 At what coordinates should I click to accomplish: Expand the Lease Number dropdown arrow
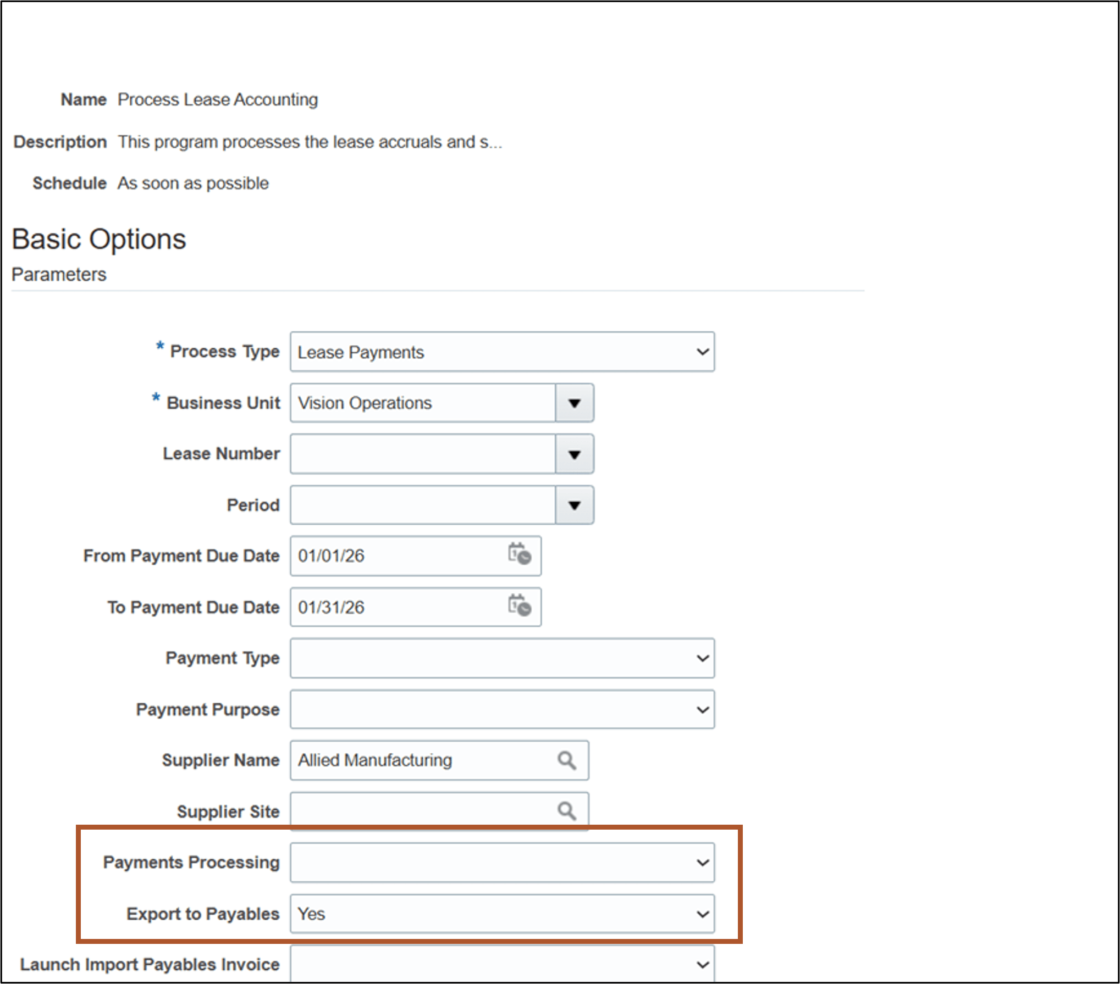574,454
